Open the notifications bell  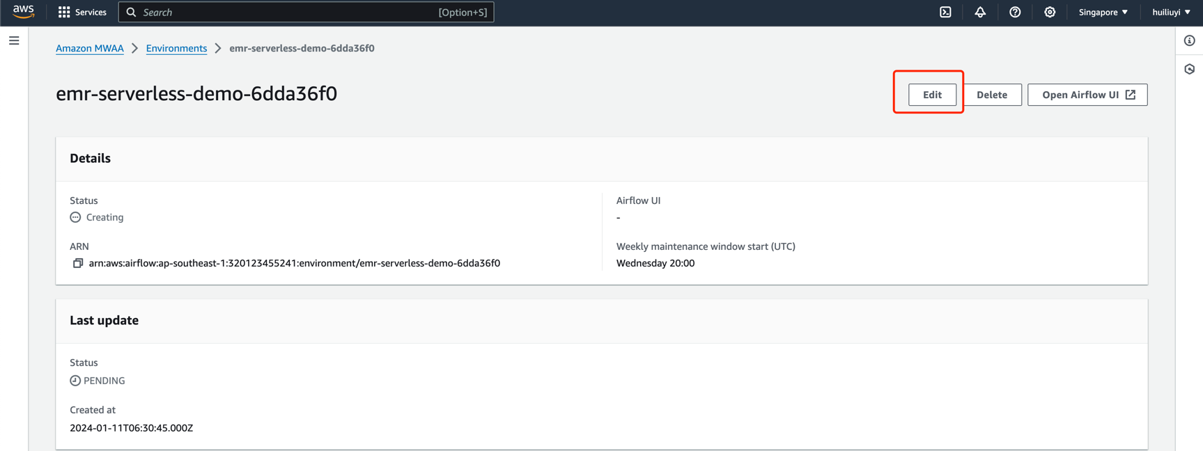(x=980, y=12)
